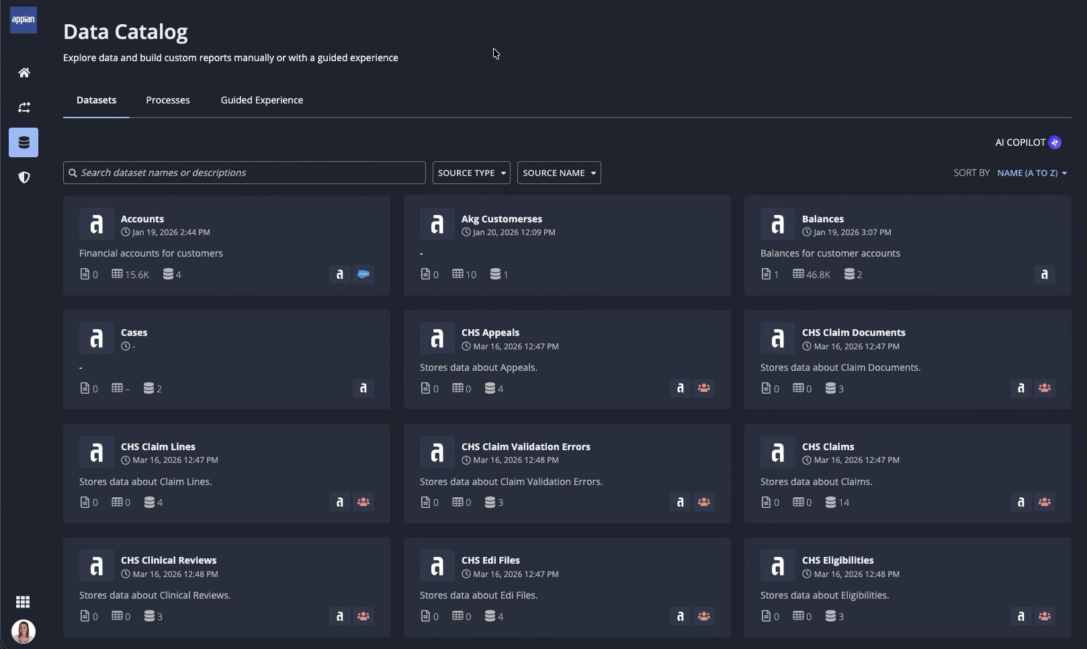
Task: Click the AI Copilot sparkle icon
Action: [x=1055, y=142]
